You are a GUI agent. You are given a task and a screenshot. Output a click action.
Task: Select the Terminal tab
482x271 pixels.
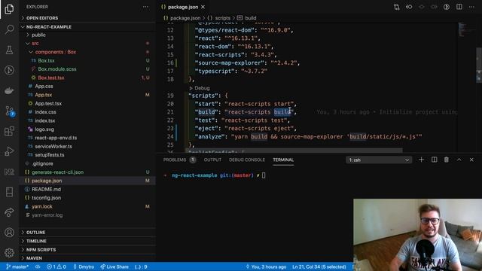coord(283,160)
